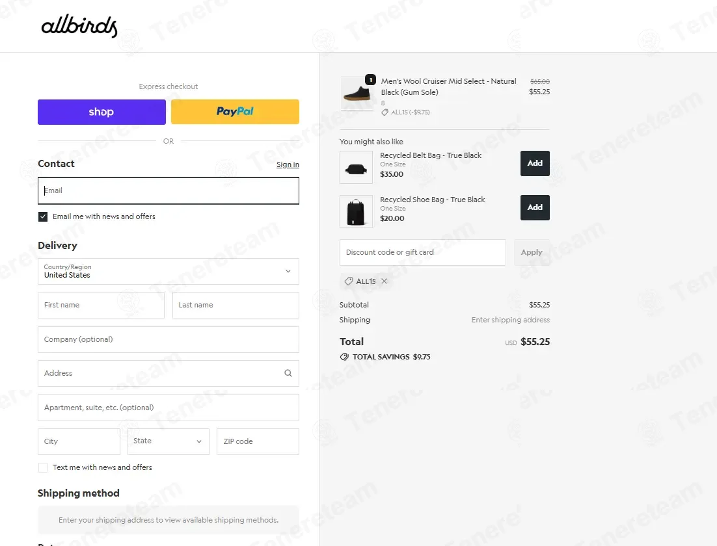The width and height of the screenshot is (717, 546).
Task: Click the ALL15 (-$9.75) line under product
Action: (x=406, y=112)
